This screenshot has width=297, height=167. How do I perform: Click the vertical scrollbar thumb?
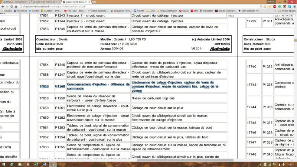(x=295, y=40)
